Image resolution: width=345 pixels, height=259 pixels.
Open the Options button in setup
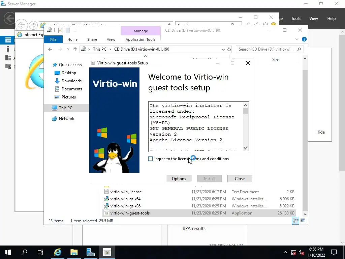click(x=179, y=179)
